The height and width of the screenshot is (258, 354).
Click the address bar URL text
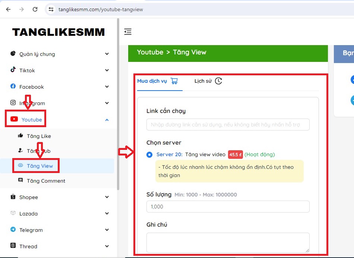pos(101,9)
